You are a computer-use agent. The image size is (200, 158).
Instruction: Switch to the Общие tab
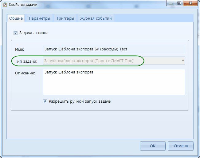pyautogui.click(x=16, y=18)
